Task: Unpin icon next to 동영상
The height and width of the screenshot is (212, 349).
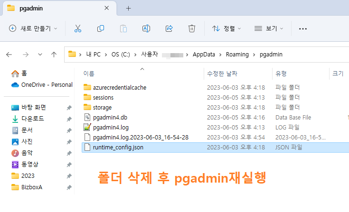Action: [69, 165]
